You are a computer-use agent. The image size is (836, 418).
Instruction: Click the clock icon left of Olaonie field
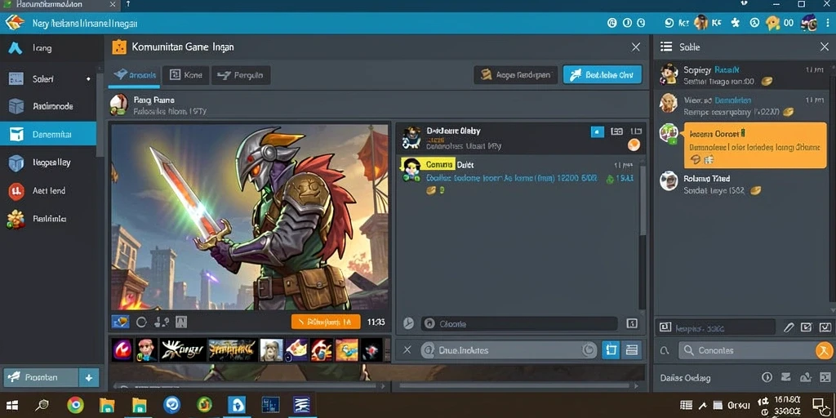pyautogui.click(x=408, y=323)
